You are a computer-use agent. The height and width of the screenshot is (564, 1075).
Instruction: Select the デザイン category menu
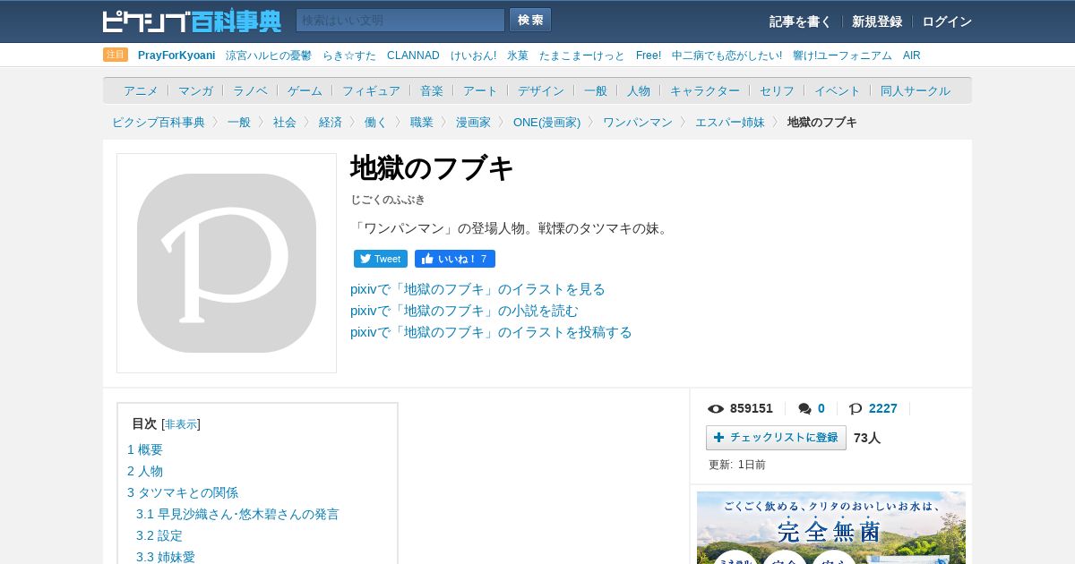pos(541,90)
